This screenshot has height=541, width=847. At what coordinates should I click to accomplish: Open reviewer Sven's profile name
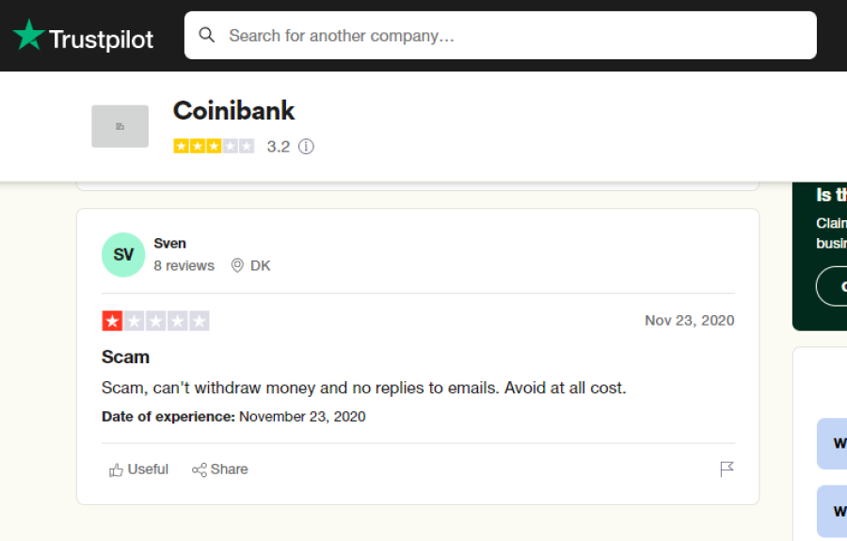click(169, 244)
